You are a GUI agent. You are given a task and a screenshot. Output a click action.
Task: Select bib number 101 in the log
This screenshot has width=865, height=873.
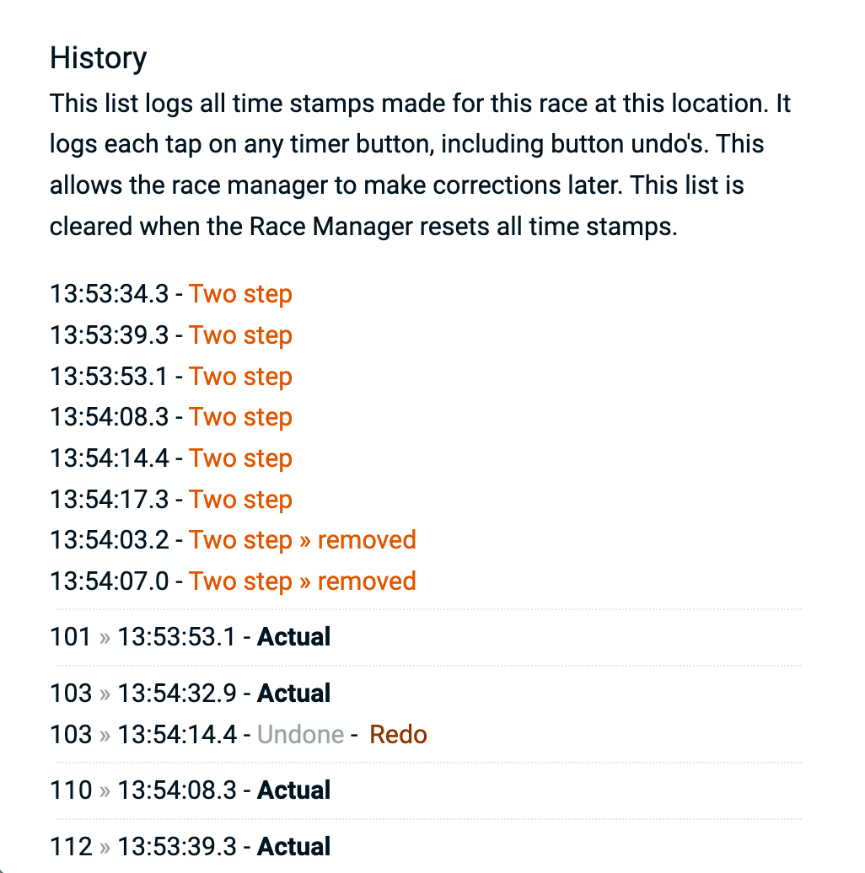coord(70,637)
